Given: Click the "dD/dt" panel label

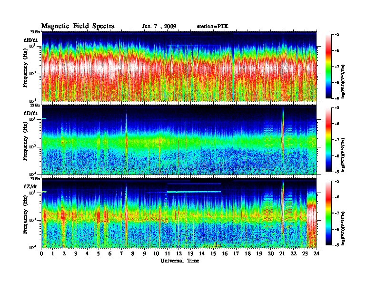Looking at the screenshot, I should [x=30, y=113].
